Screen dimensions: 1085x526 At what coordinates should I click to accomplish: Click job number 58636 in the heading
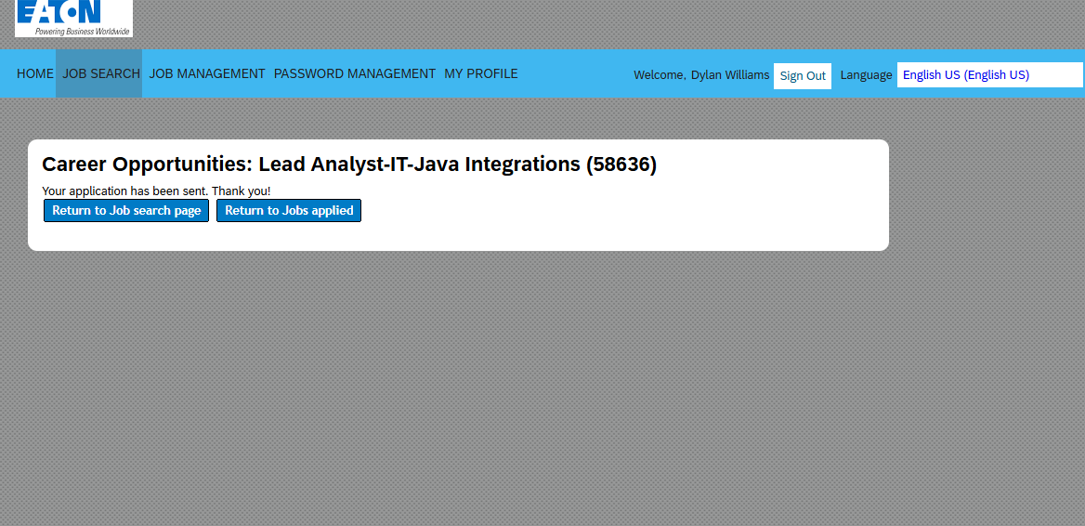[621, 164]
